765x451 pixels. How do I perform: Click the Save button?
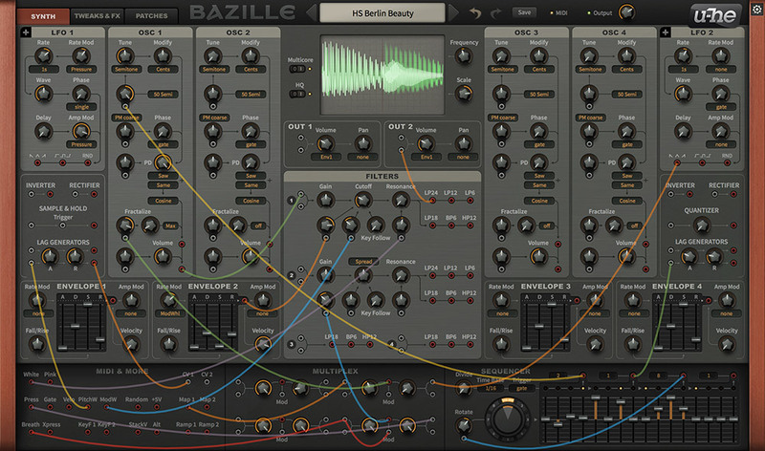[x=523, y=13]
